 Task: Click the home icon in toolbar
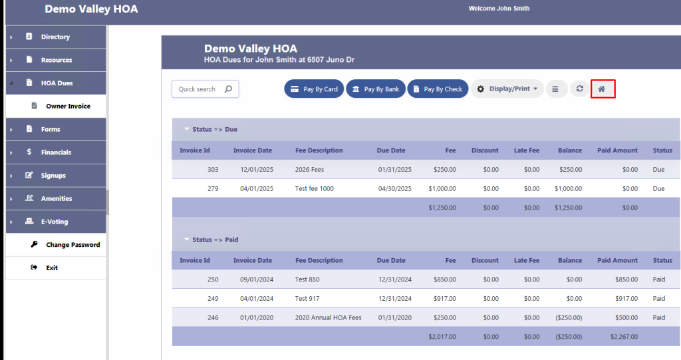[602, 89]
